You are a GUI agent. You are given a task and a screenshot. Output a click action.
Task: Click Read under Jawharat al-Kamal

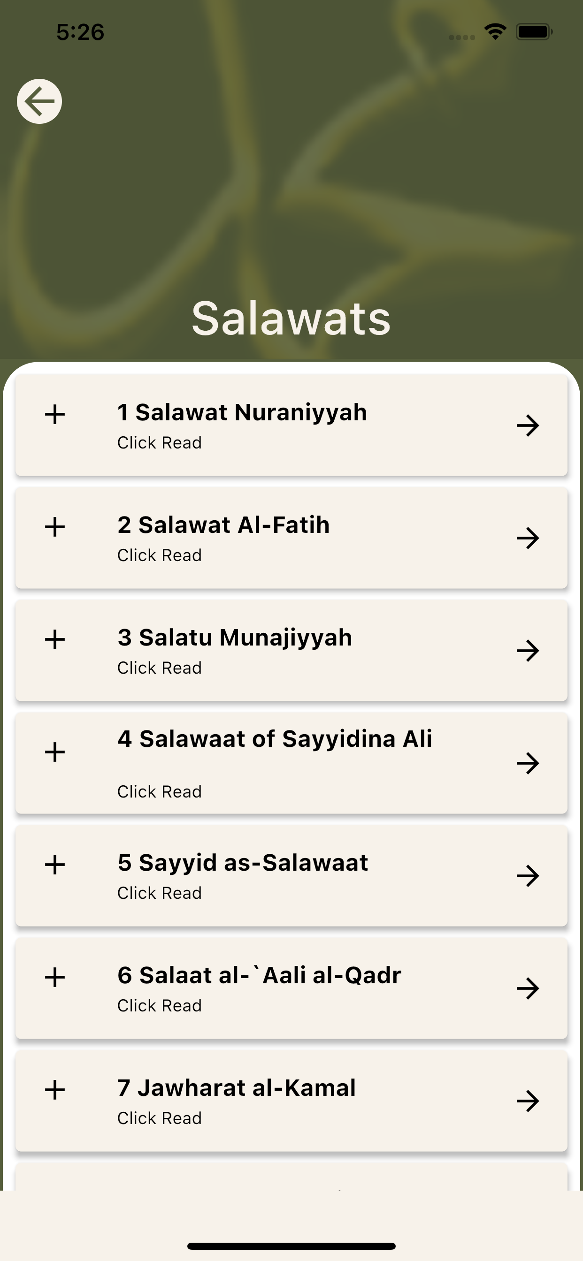pyautogui.click(x=159, y=1118)
